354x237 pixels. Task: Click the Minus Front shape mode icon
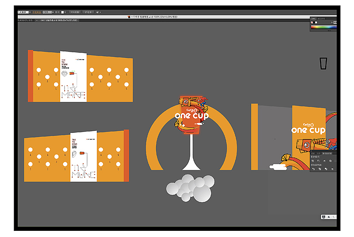319,161
